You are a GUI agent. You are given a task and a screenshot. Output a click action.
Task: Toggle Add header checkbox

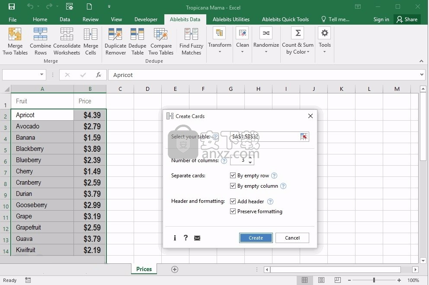(x=233, y=201)
